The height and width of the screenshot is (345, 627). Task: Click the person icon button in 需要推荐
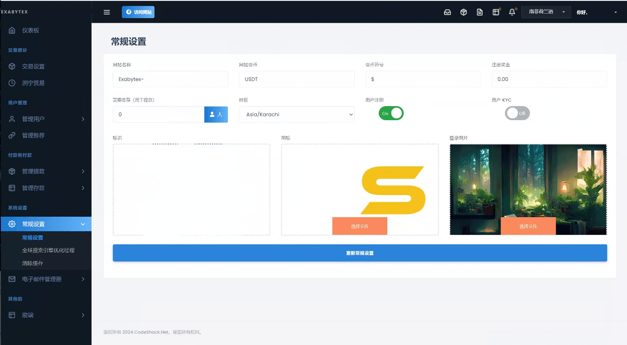[x=216, y=115]
